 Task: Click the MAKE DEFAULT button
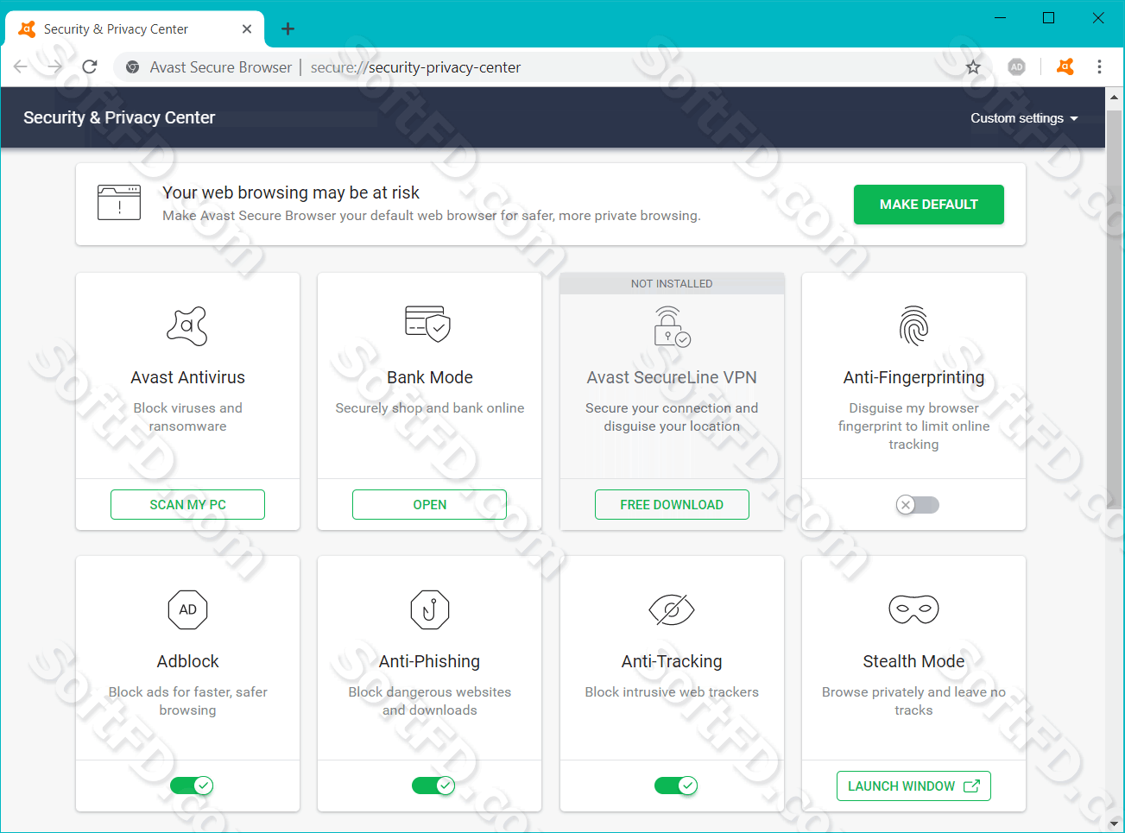pyautogui.click(x=928, y=205)
